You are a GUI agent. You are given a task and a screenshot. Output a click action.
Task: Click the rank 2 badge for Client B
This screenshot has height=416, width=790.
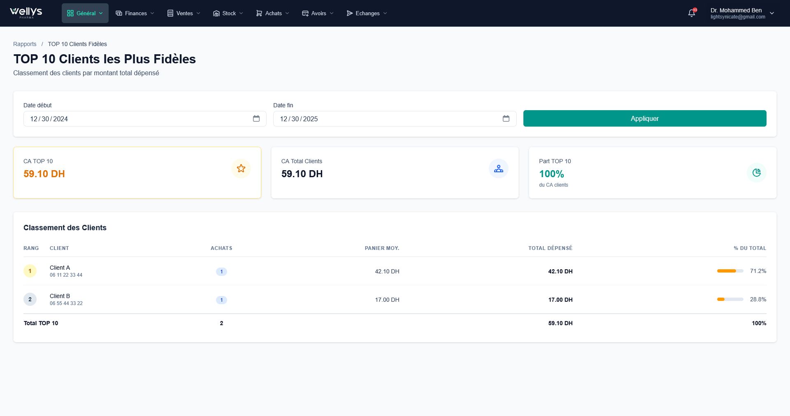(30, 300)
